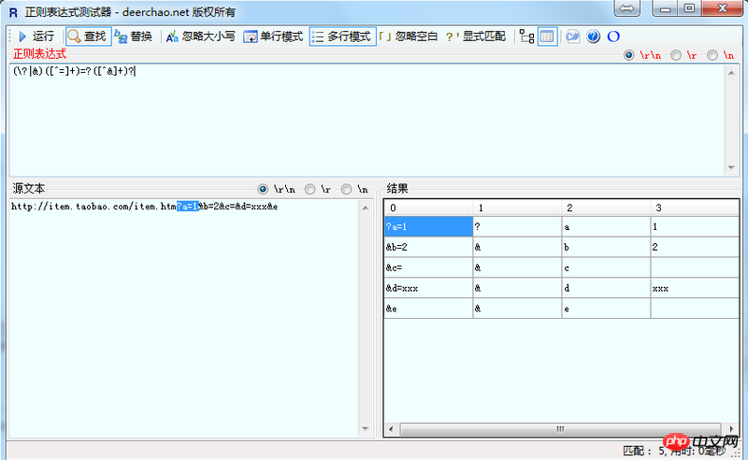Select result cell "&b=2"
This screenshot has height=460, width=748.
(428, 247)
